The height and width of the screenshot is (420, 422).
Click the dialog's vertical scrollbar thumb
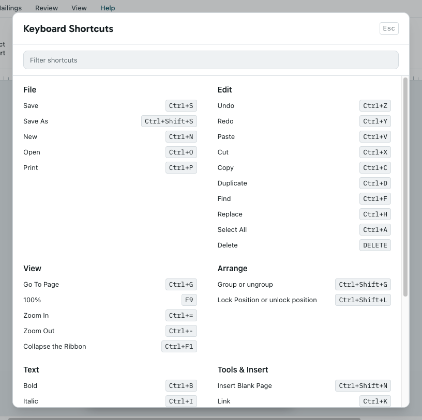click(405, 187)
